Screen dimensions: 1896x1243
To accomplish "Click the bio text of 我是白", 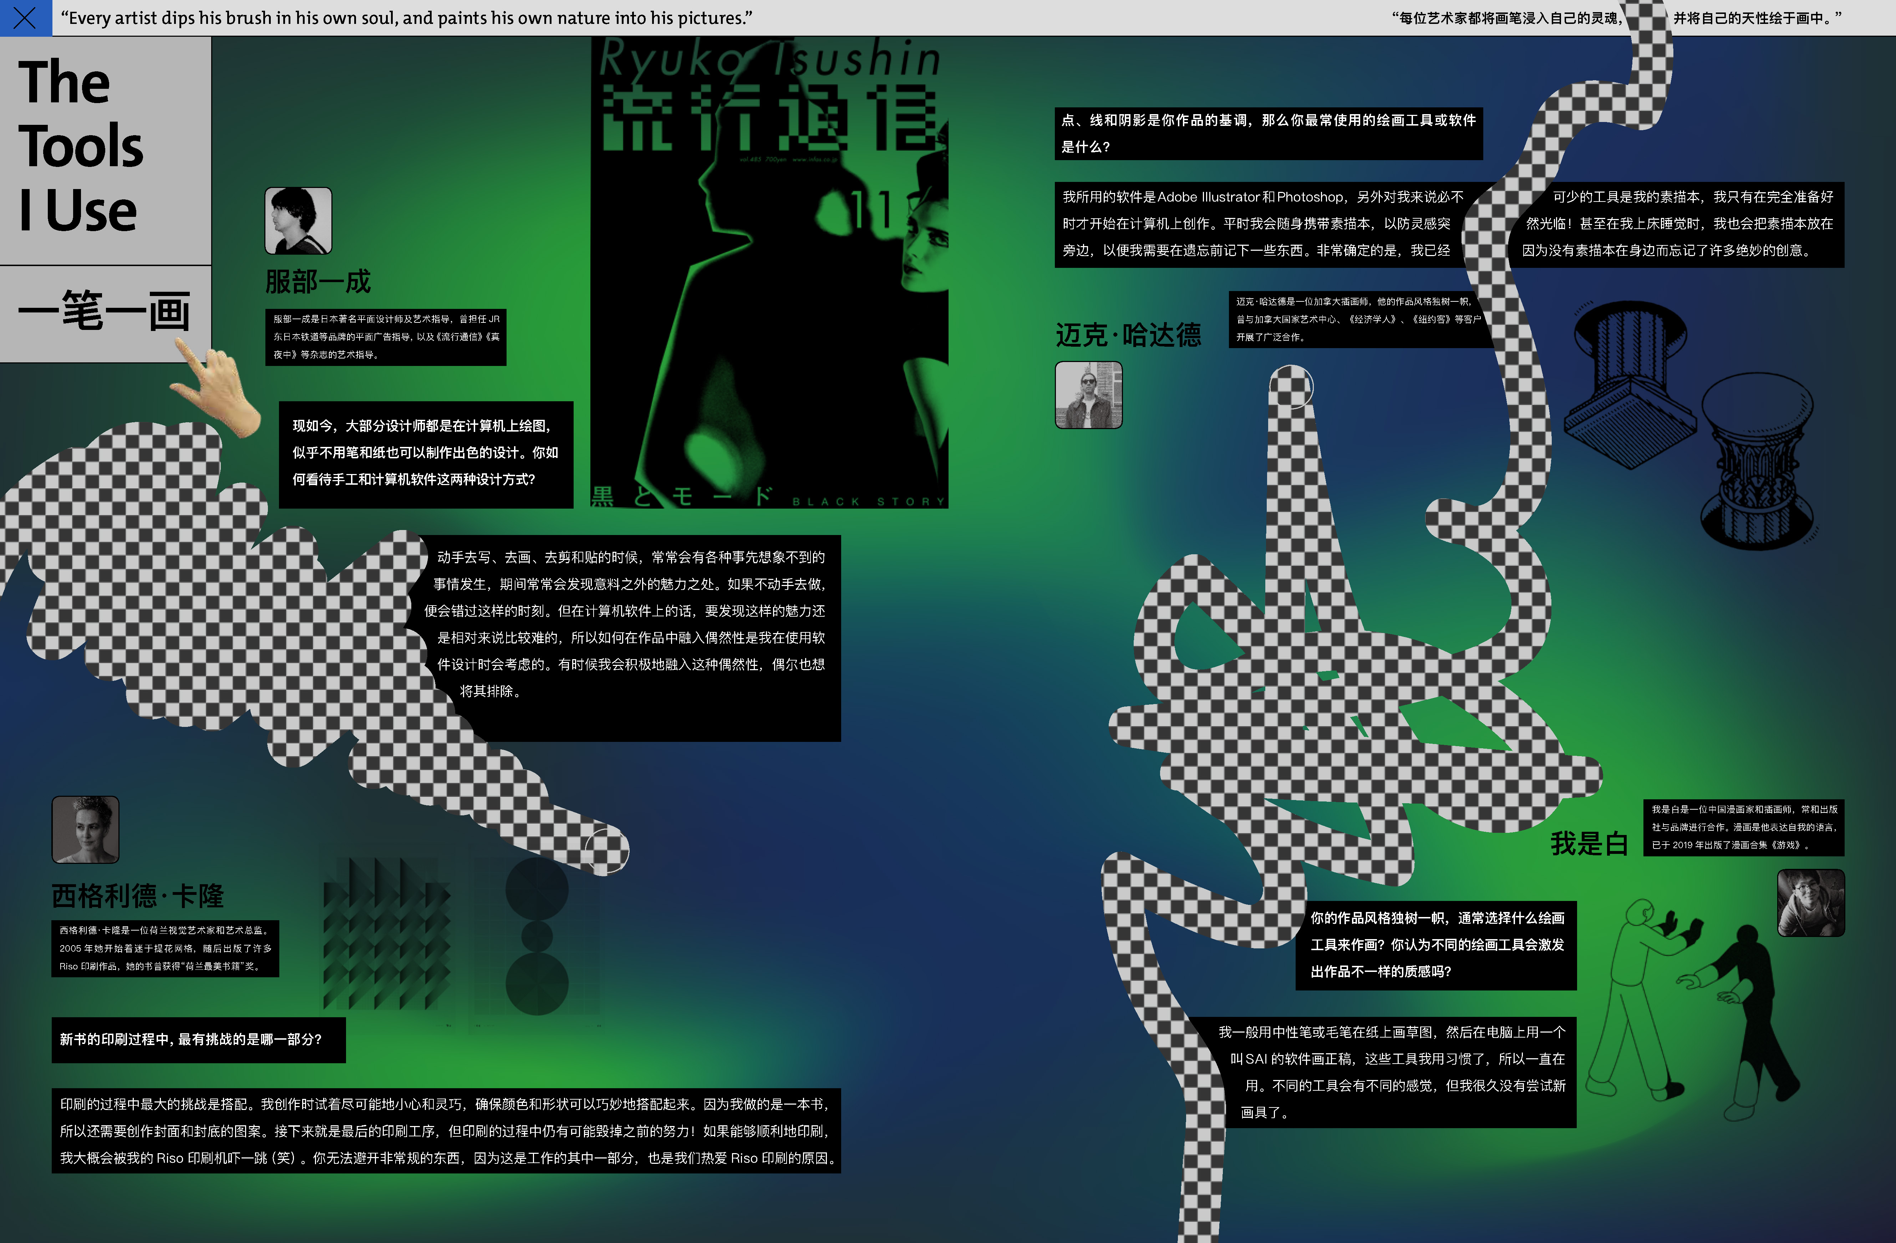I will 1744,827.
